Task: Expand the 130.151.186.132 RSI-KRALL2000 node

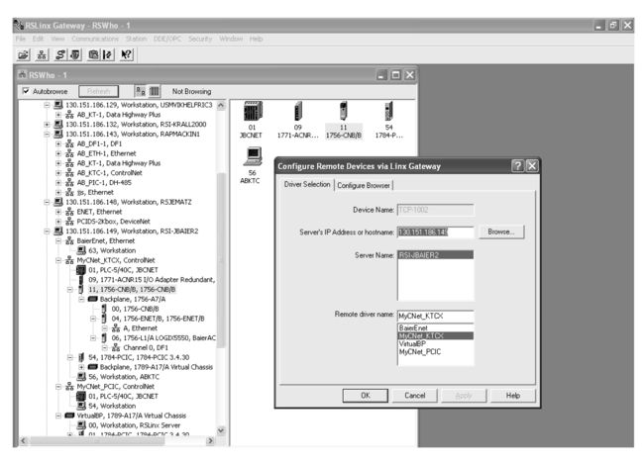Action: click(47, 125)
